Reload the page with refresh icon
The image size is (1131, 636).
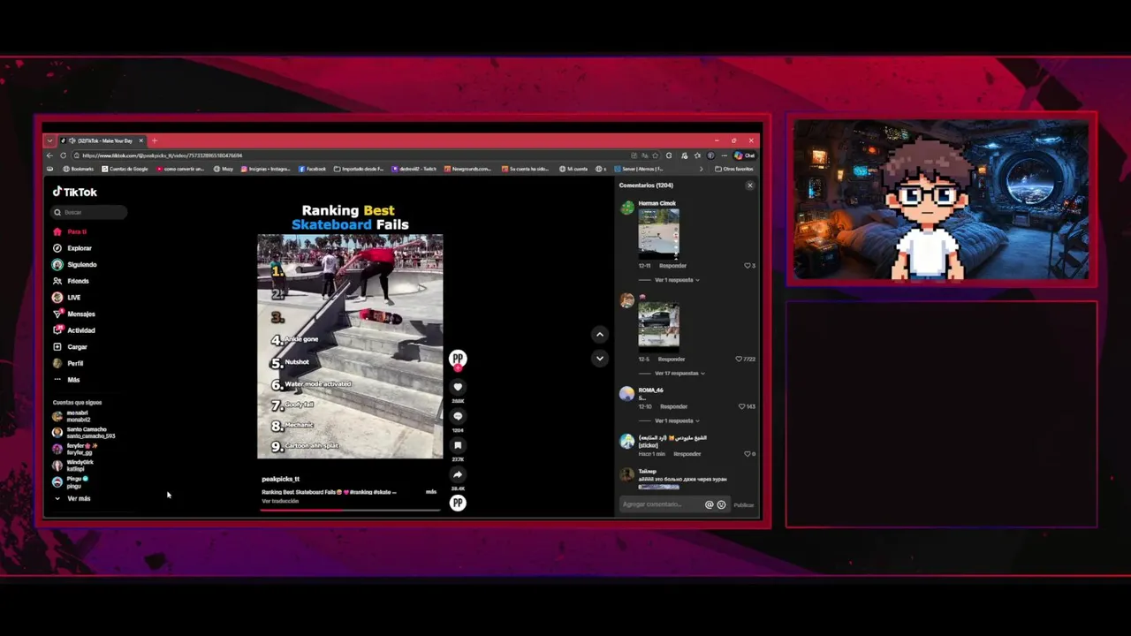(x=63, y=155)
